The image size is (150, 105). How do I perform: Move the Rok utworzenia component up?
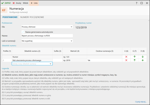coord(135,60)
